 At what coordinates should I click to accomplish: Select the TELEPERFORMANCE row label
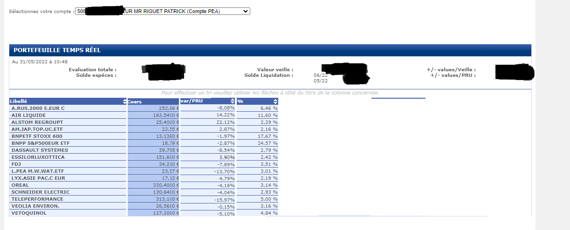tap(37, 199)
